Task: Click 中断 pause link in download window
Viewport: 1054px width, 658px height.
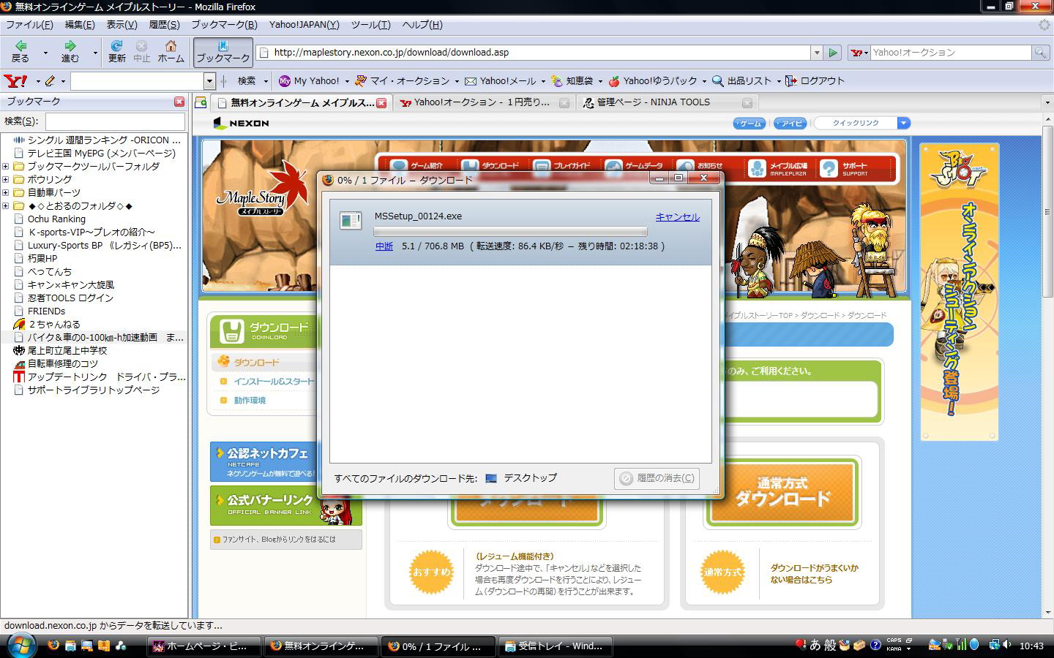Action: point(384,246)
